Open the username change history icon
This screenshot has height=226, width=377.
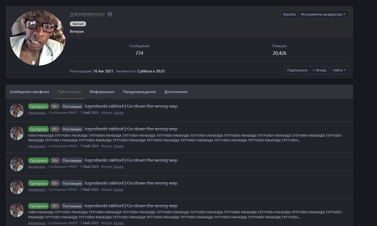[x=110, y=14]
